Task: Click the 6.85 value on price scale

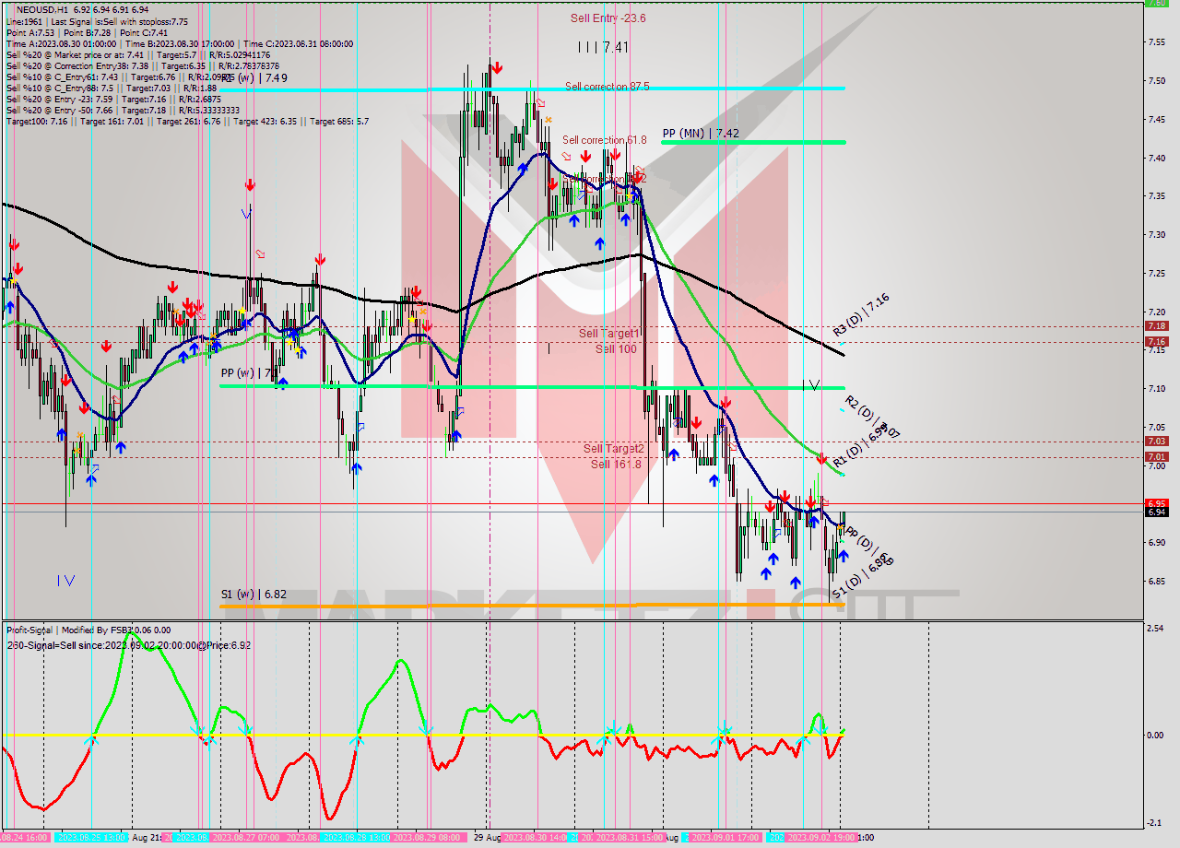Action: (1157, 581)
